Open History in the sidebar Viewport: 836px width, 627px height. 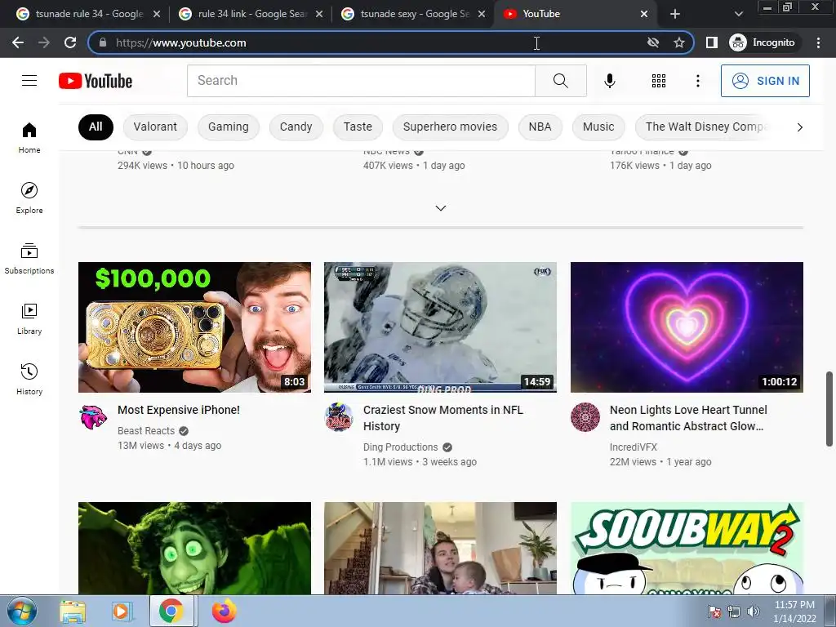[x=29, y=379]
